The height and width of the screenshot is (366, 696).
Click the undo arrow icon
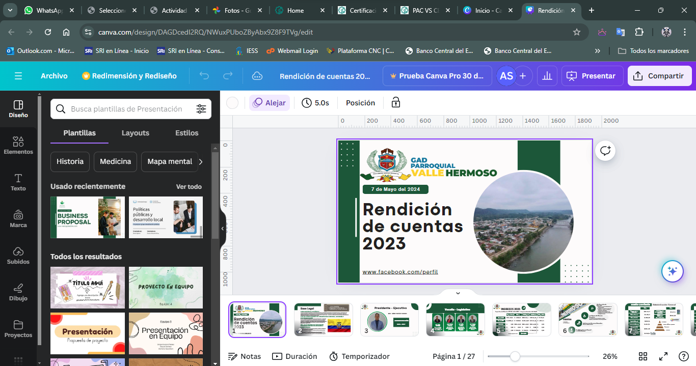(204, 76)
